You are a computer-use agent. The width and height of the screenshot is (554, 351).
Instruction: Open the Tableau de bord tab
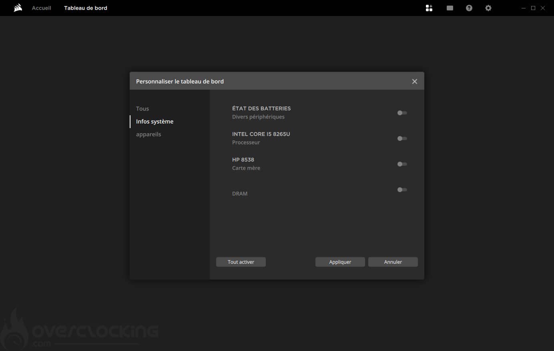(86, 8)
